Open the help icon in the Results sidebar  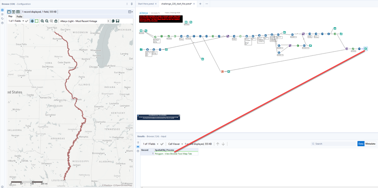pos(138,151)
